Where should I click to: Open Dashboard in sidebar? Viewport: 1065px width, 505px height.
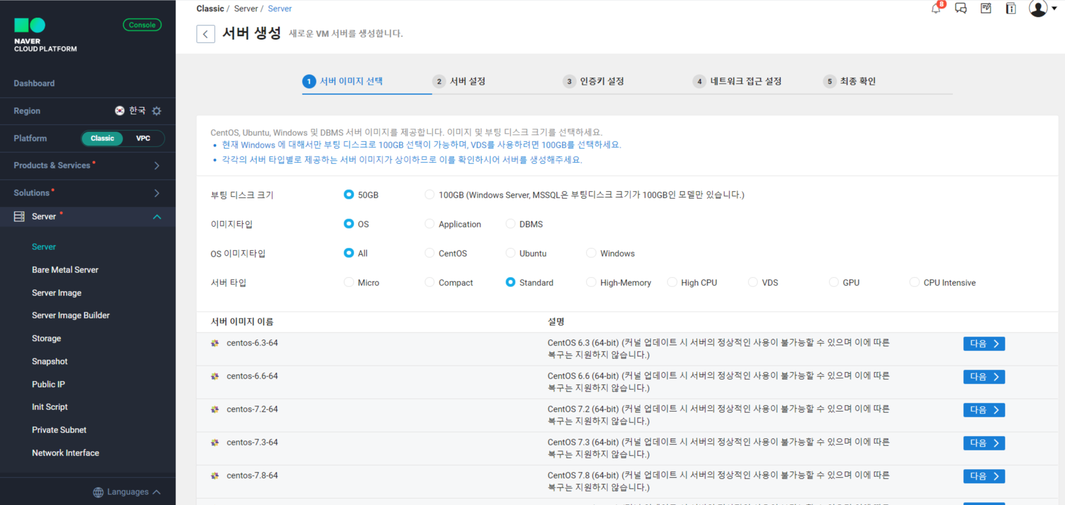point(34,83)
